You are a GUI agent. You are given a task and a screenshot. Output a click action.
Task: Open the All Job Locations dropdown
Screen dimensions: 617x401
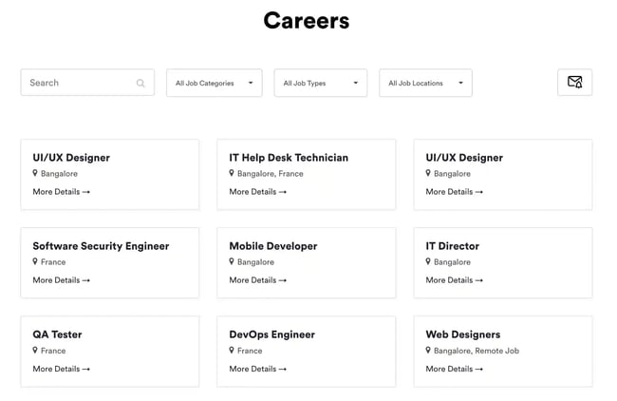coord(425,83)
